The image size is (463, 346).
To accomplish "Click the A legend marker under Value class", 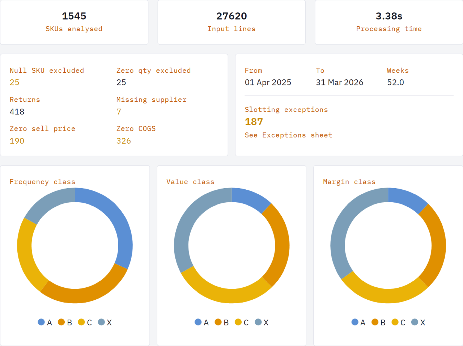I will coord(198,322).
